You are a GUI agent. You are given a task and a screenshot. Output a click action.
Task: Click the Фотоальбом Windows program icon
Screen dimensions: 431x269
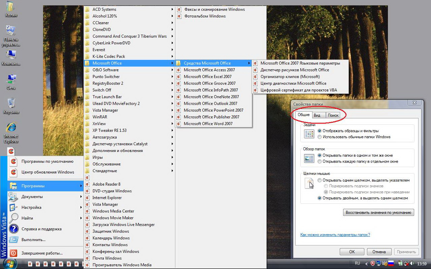[179, 16]
